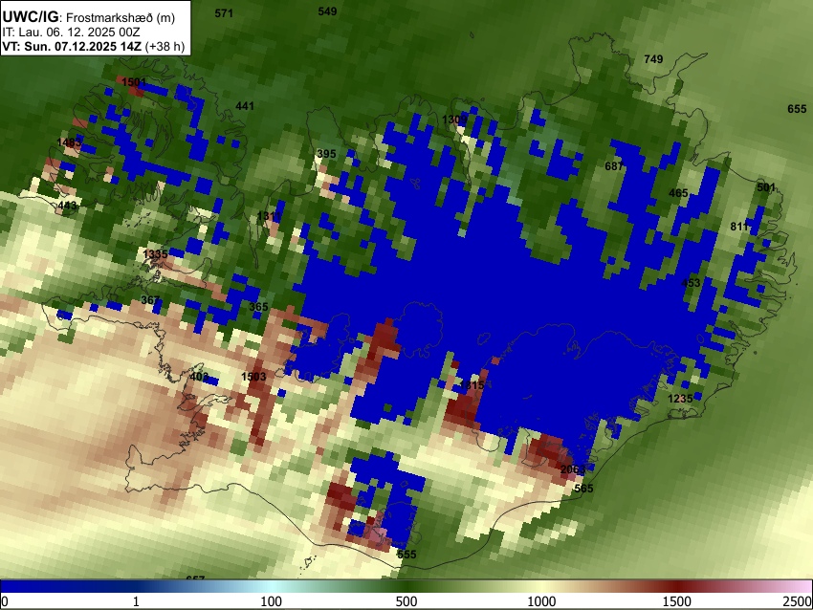Click the 100 label on the color scale
Image resolution: width=813 pixels, height=610 pixels.
[x=272, y=601]
